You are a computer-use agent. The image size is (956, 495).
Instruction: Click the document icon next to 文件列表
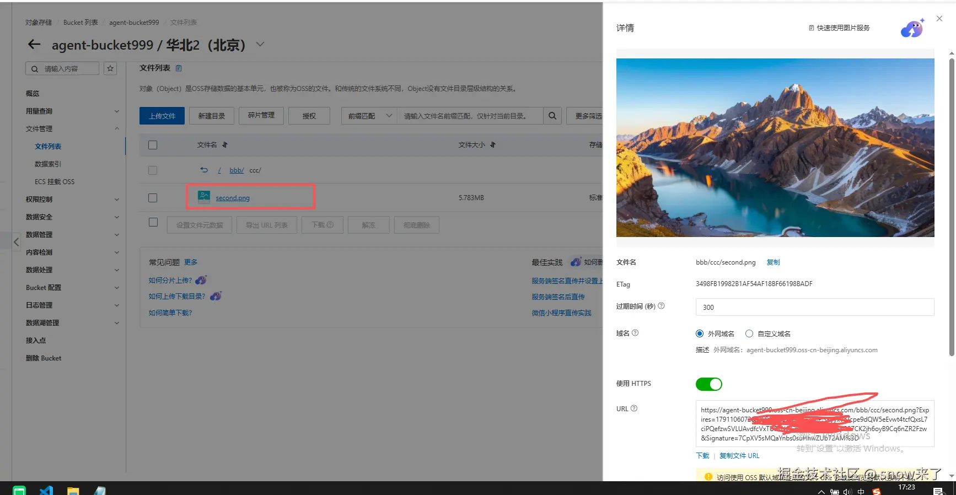[x=179, y=68]
